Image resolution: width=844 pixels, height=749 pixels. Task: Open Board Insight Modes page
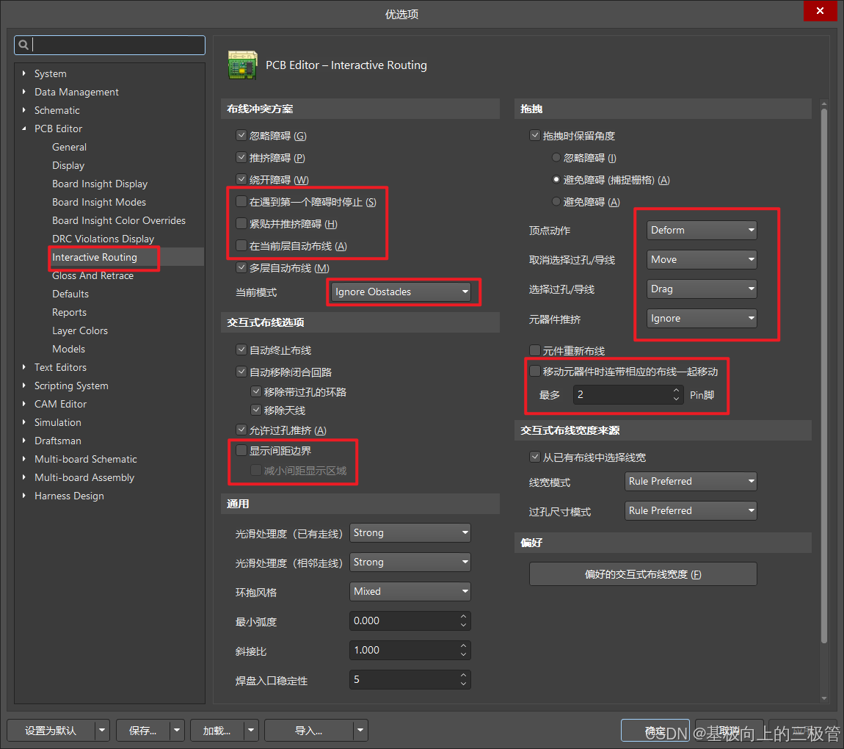[99, 202]
